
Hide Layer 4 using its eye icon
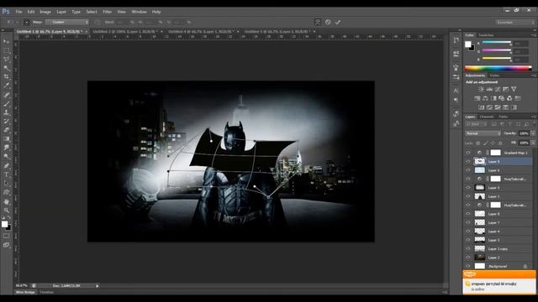(x=468, y=232)
